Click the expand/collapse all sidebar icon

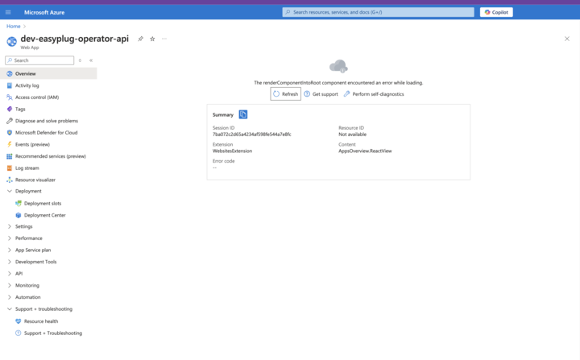(80, 60)
